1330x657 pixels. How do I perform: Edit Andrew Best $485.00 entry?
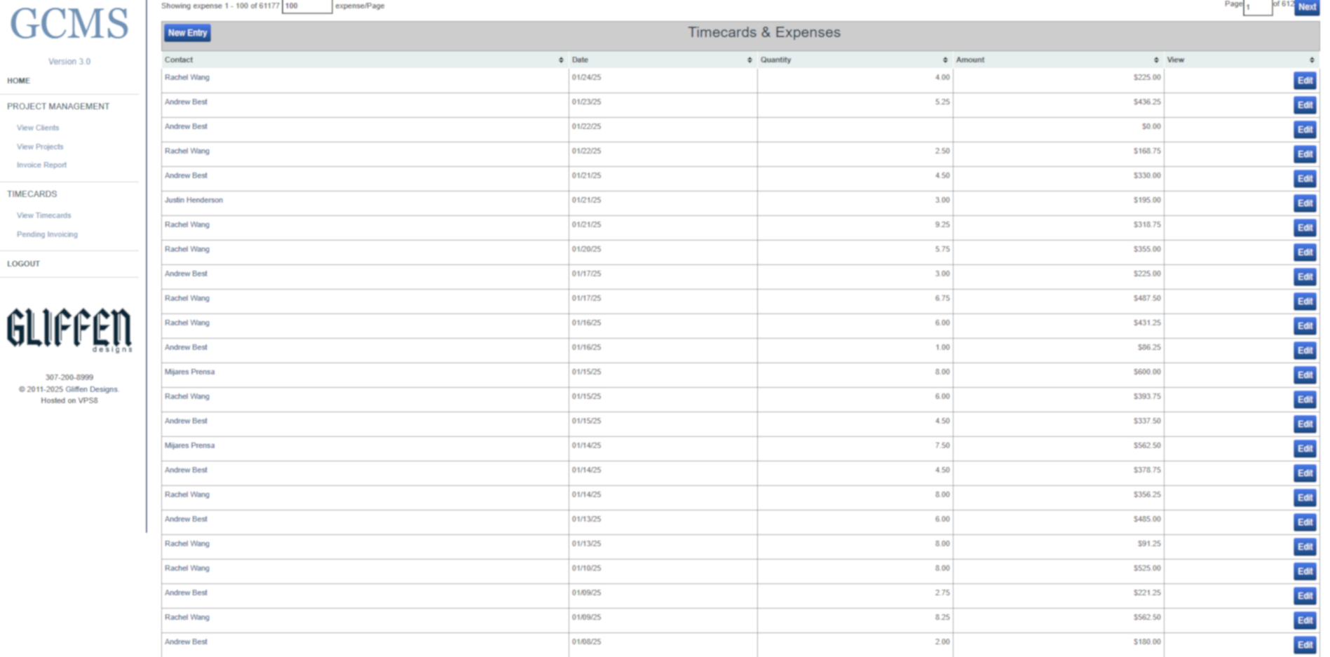click(x=1305, y=522)
